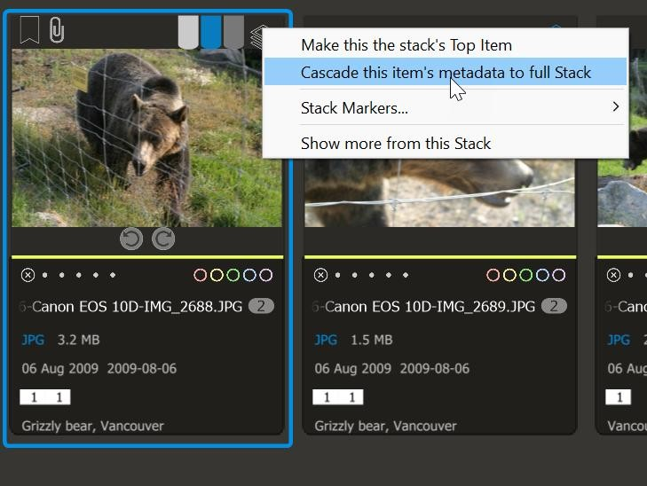Image resolution: width=647 pixels, height=486 pixels.
Task: Set five-star rating on IMG_2689
Action: (x=406, y=275)
